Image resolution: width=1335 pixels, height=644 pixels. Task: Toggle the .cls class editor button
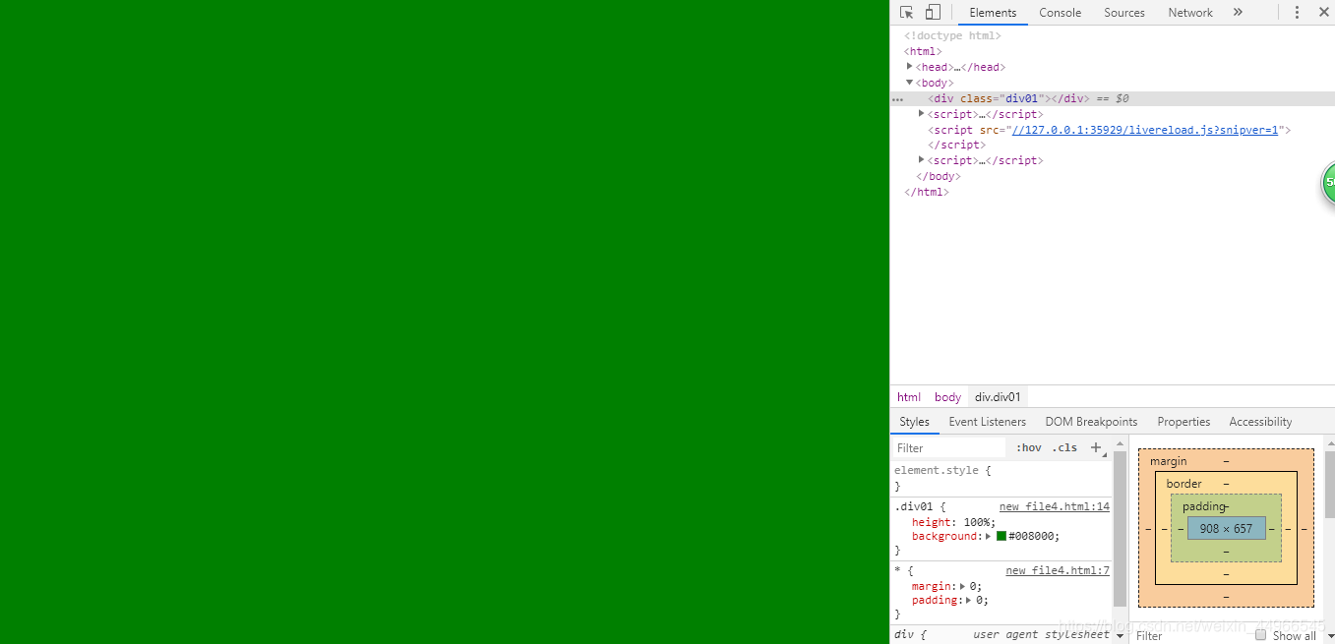[x=1064, y=447]
